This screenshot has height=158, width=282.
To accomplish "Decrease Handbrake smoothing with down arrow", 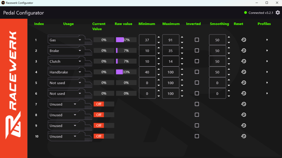I will tap(229, 75).
